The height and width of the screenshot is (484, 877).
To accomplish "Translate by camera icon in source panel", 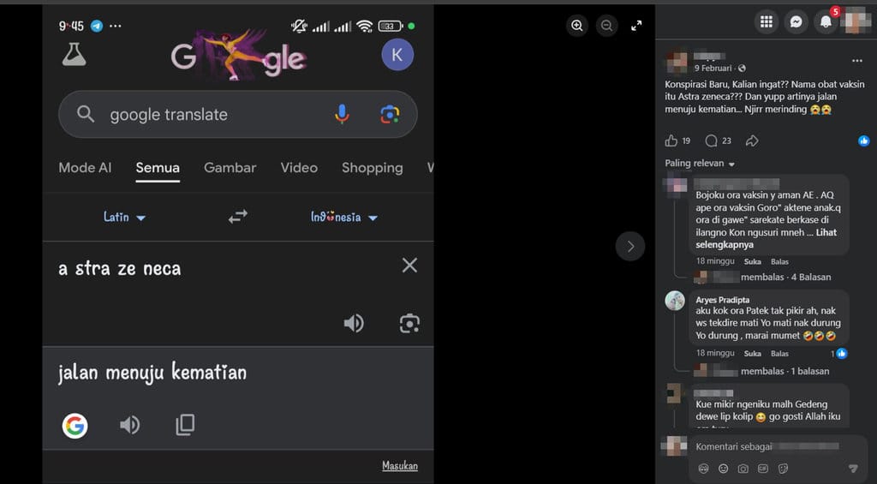I will pos(409,324).
